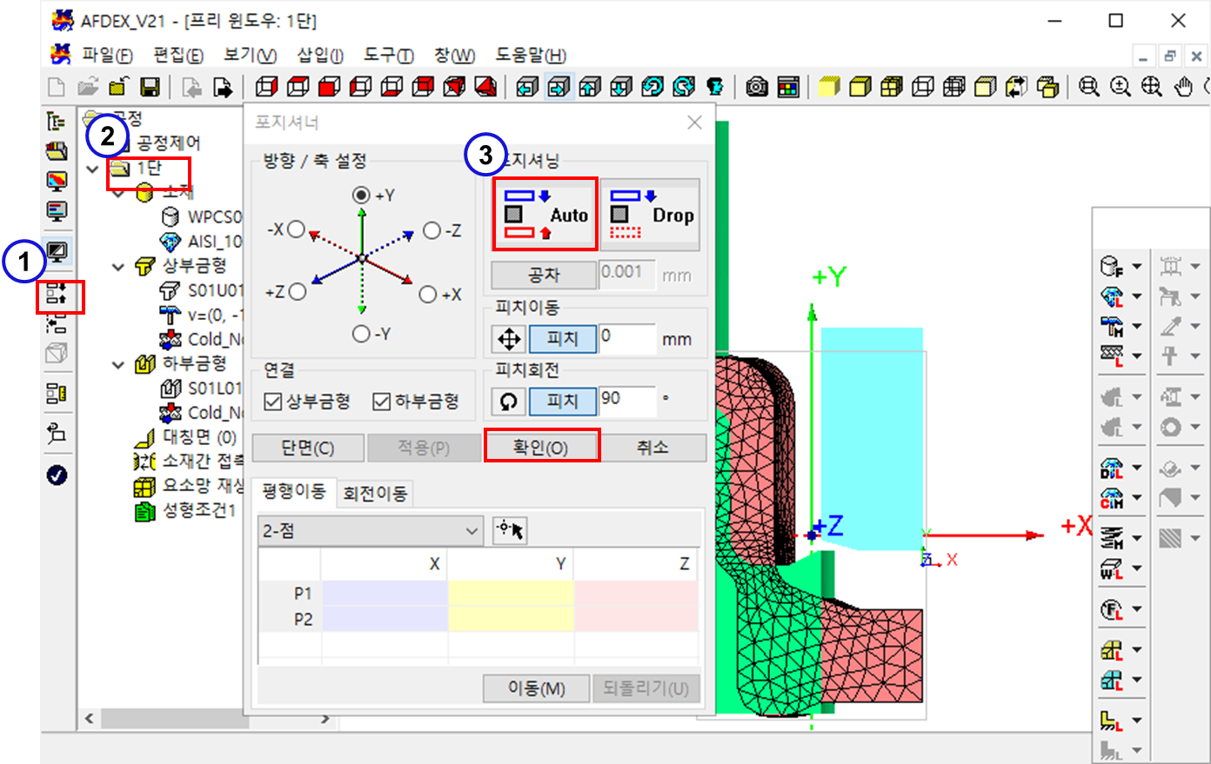Click the pitch rotation circular arrow icon
Image resolution: width=1211 pixels, height=764 pixels.
click(x=509, y=401)
